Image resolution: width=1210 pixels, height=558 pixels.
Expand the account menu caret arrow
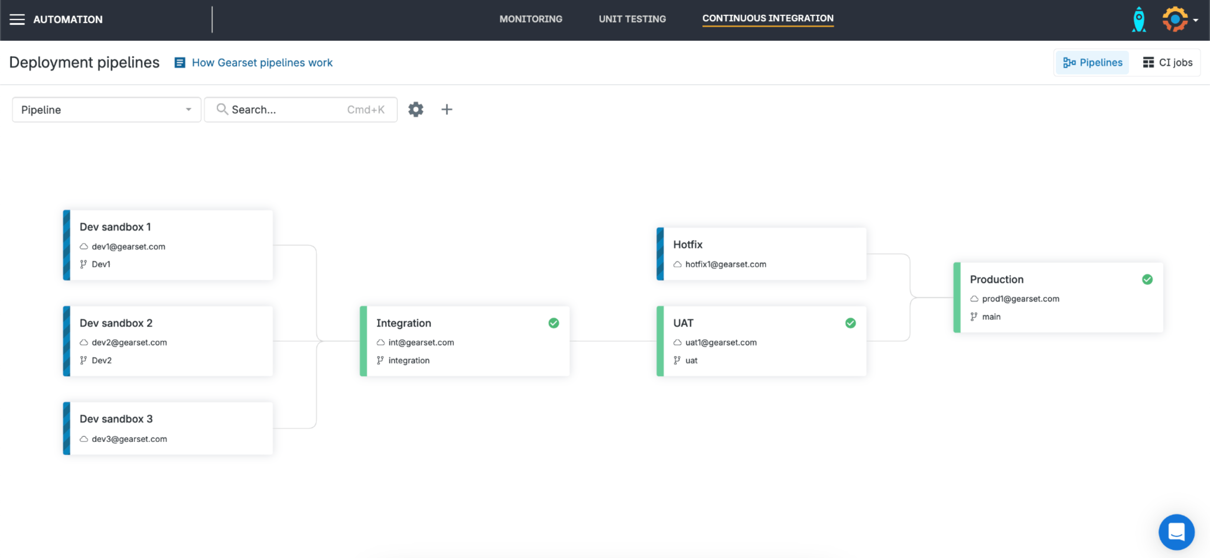[1195, 20]
